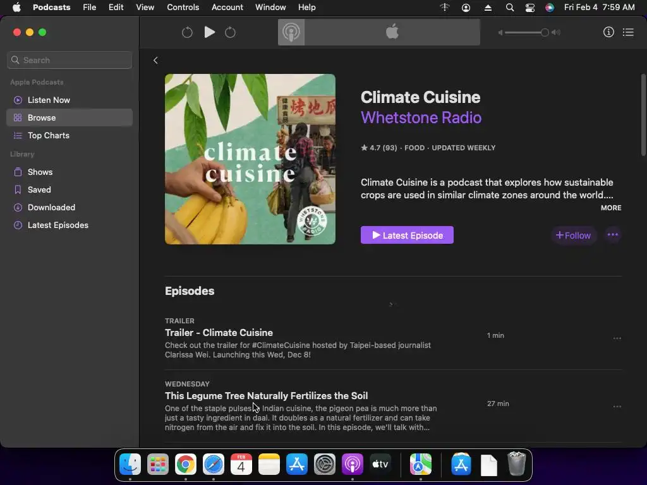The width and height of the screenshot is (647, 485).
Task: Open This Legume Tree Naturally Fertilizes episode
Action: [x=266, y=396]
